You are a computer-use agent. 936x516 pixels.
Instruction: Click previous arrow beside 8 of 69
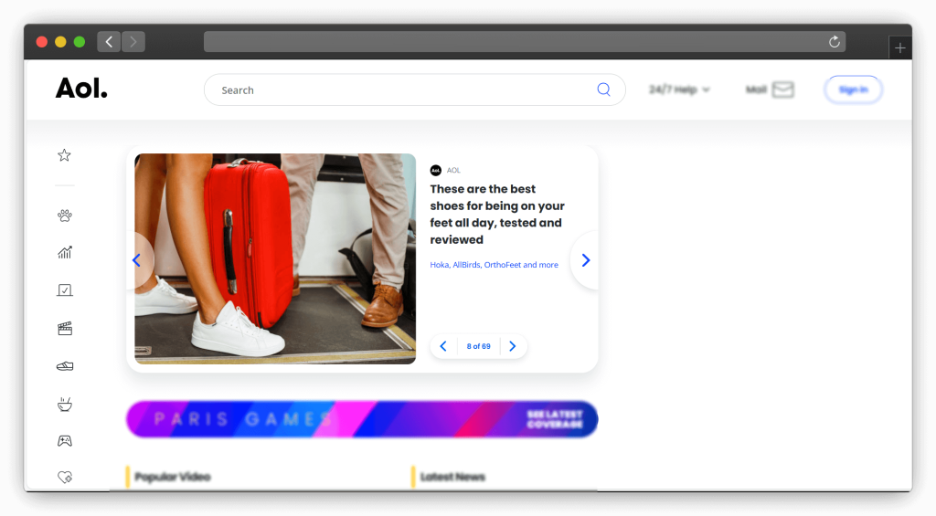point(443,346)
